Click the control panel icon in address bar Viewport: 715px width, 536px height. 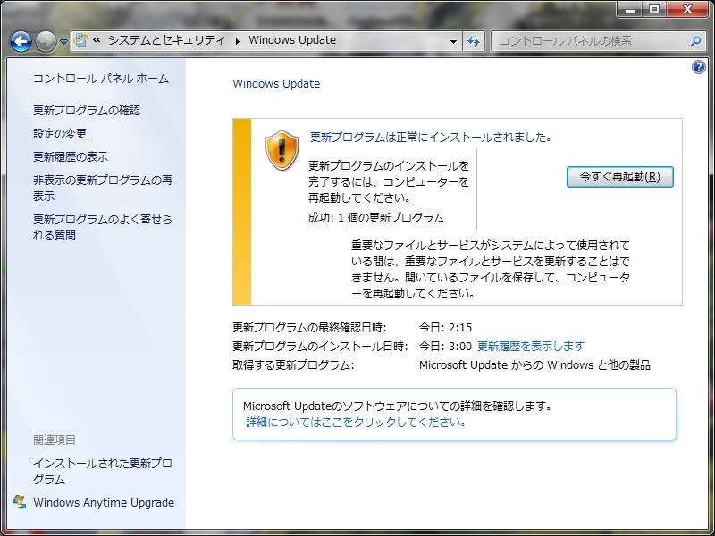pyautogui.click(x=80, y=40)
